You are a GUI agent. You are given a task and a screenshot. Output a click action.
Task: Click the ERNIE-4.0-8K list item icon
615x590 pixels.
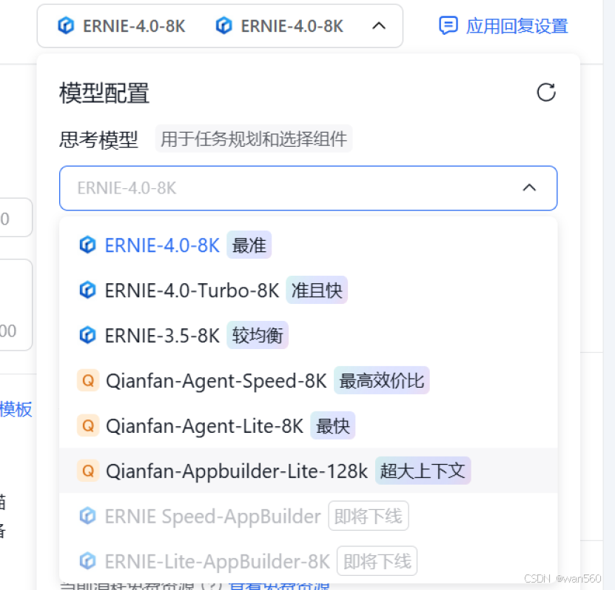click(87, 245)
